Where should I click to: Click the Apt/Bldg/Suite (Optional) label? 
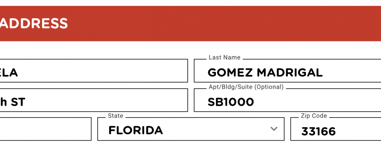coord(246,87)
